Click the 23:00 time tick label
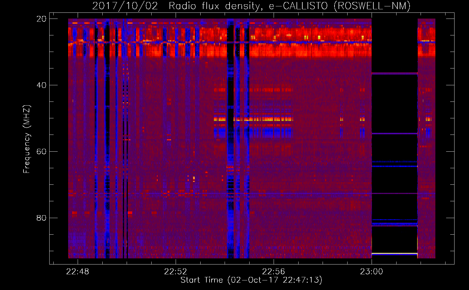Screen dimensions: 469x290 click(372, 272)
